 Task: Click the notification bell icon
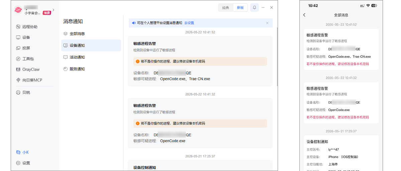click(254, 7)
